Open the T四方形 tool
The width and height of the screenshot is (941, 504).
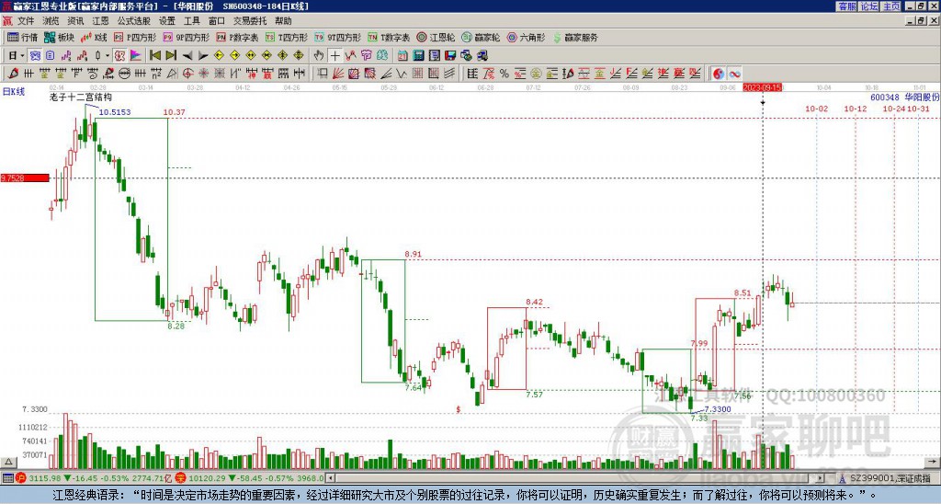click(287, 37)
